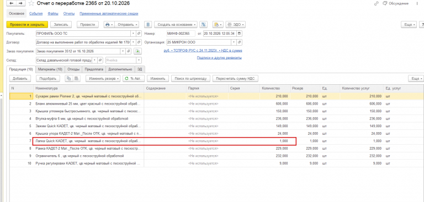Open the related documents structure icon
The height and width of the screenshot is (202, 424).
pos(203,25)
